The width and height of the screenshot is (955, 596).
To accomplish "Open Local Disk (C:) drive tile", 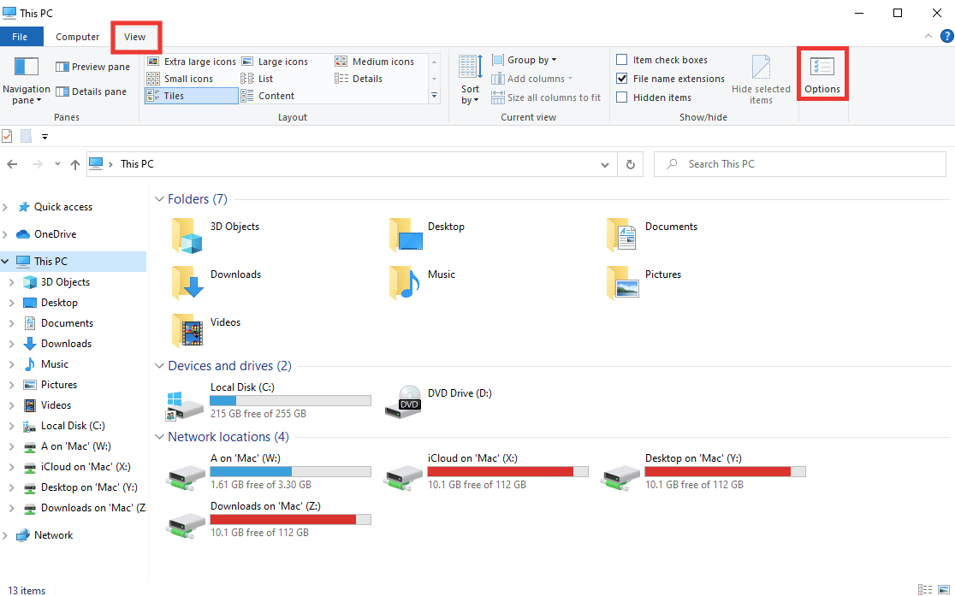I will [268, 402].
